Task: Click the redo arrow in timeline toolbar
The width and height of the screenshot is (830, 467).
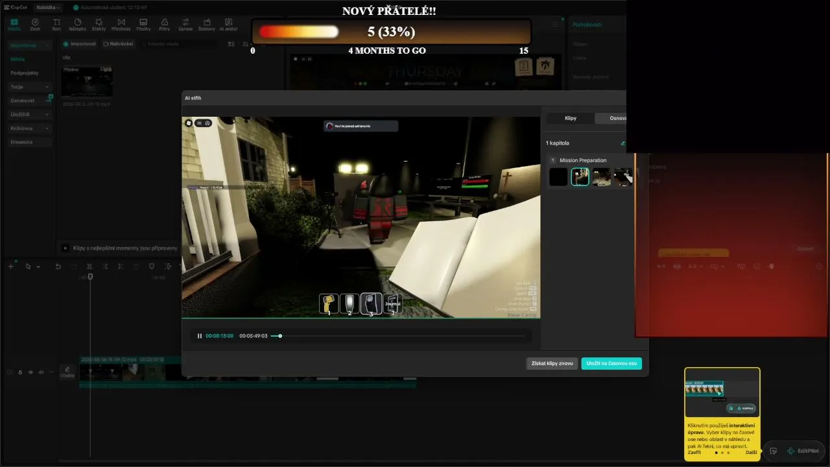Action: 73,267
